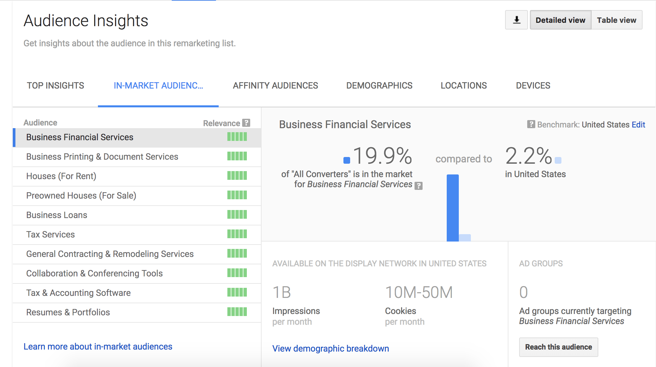This screenshot has height=367, width=656.
Task: Click help icon beside Business Financial Services description
Action: [419, 186]
